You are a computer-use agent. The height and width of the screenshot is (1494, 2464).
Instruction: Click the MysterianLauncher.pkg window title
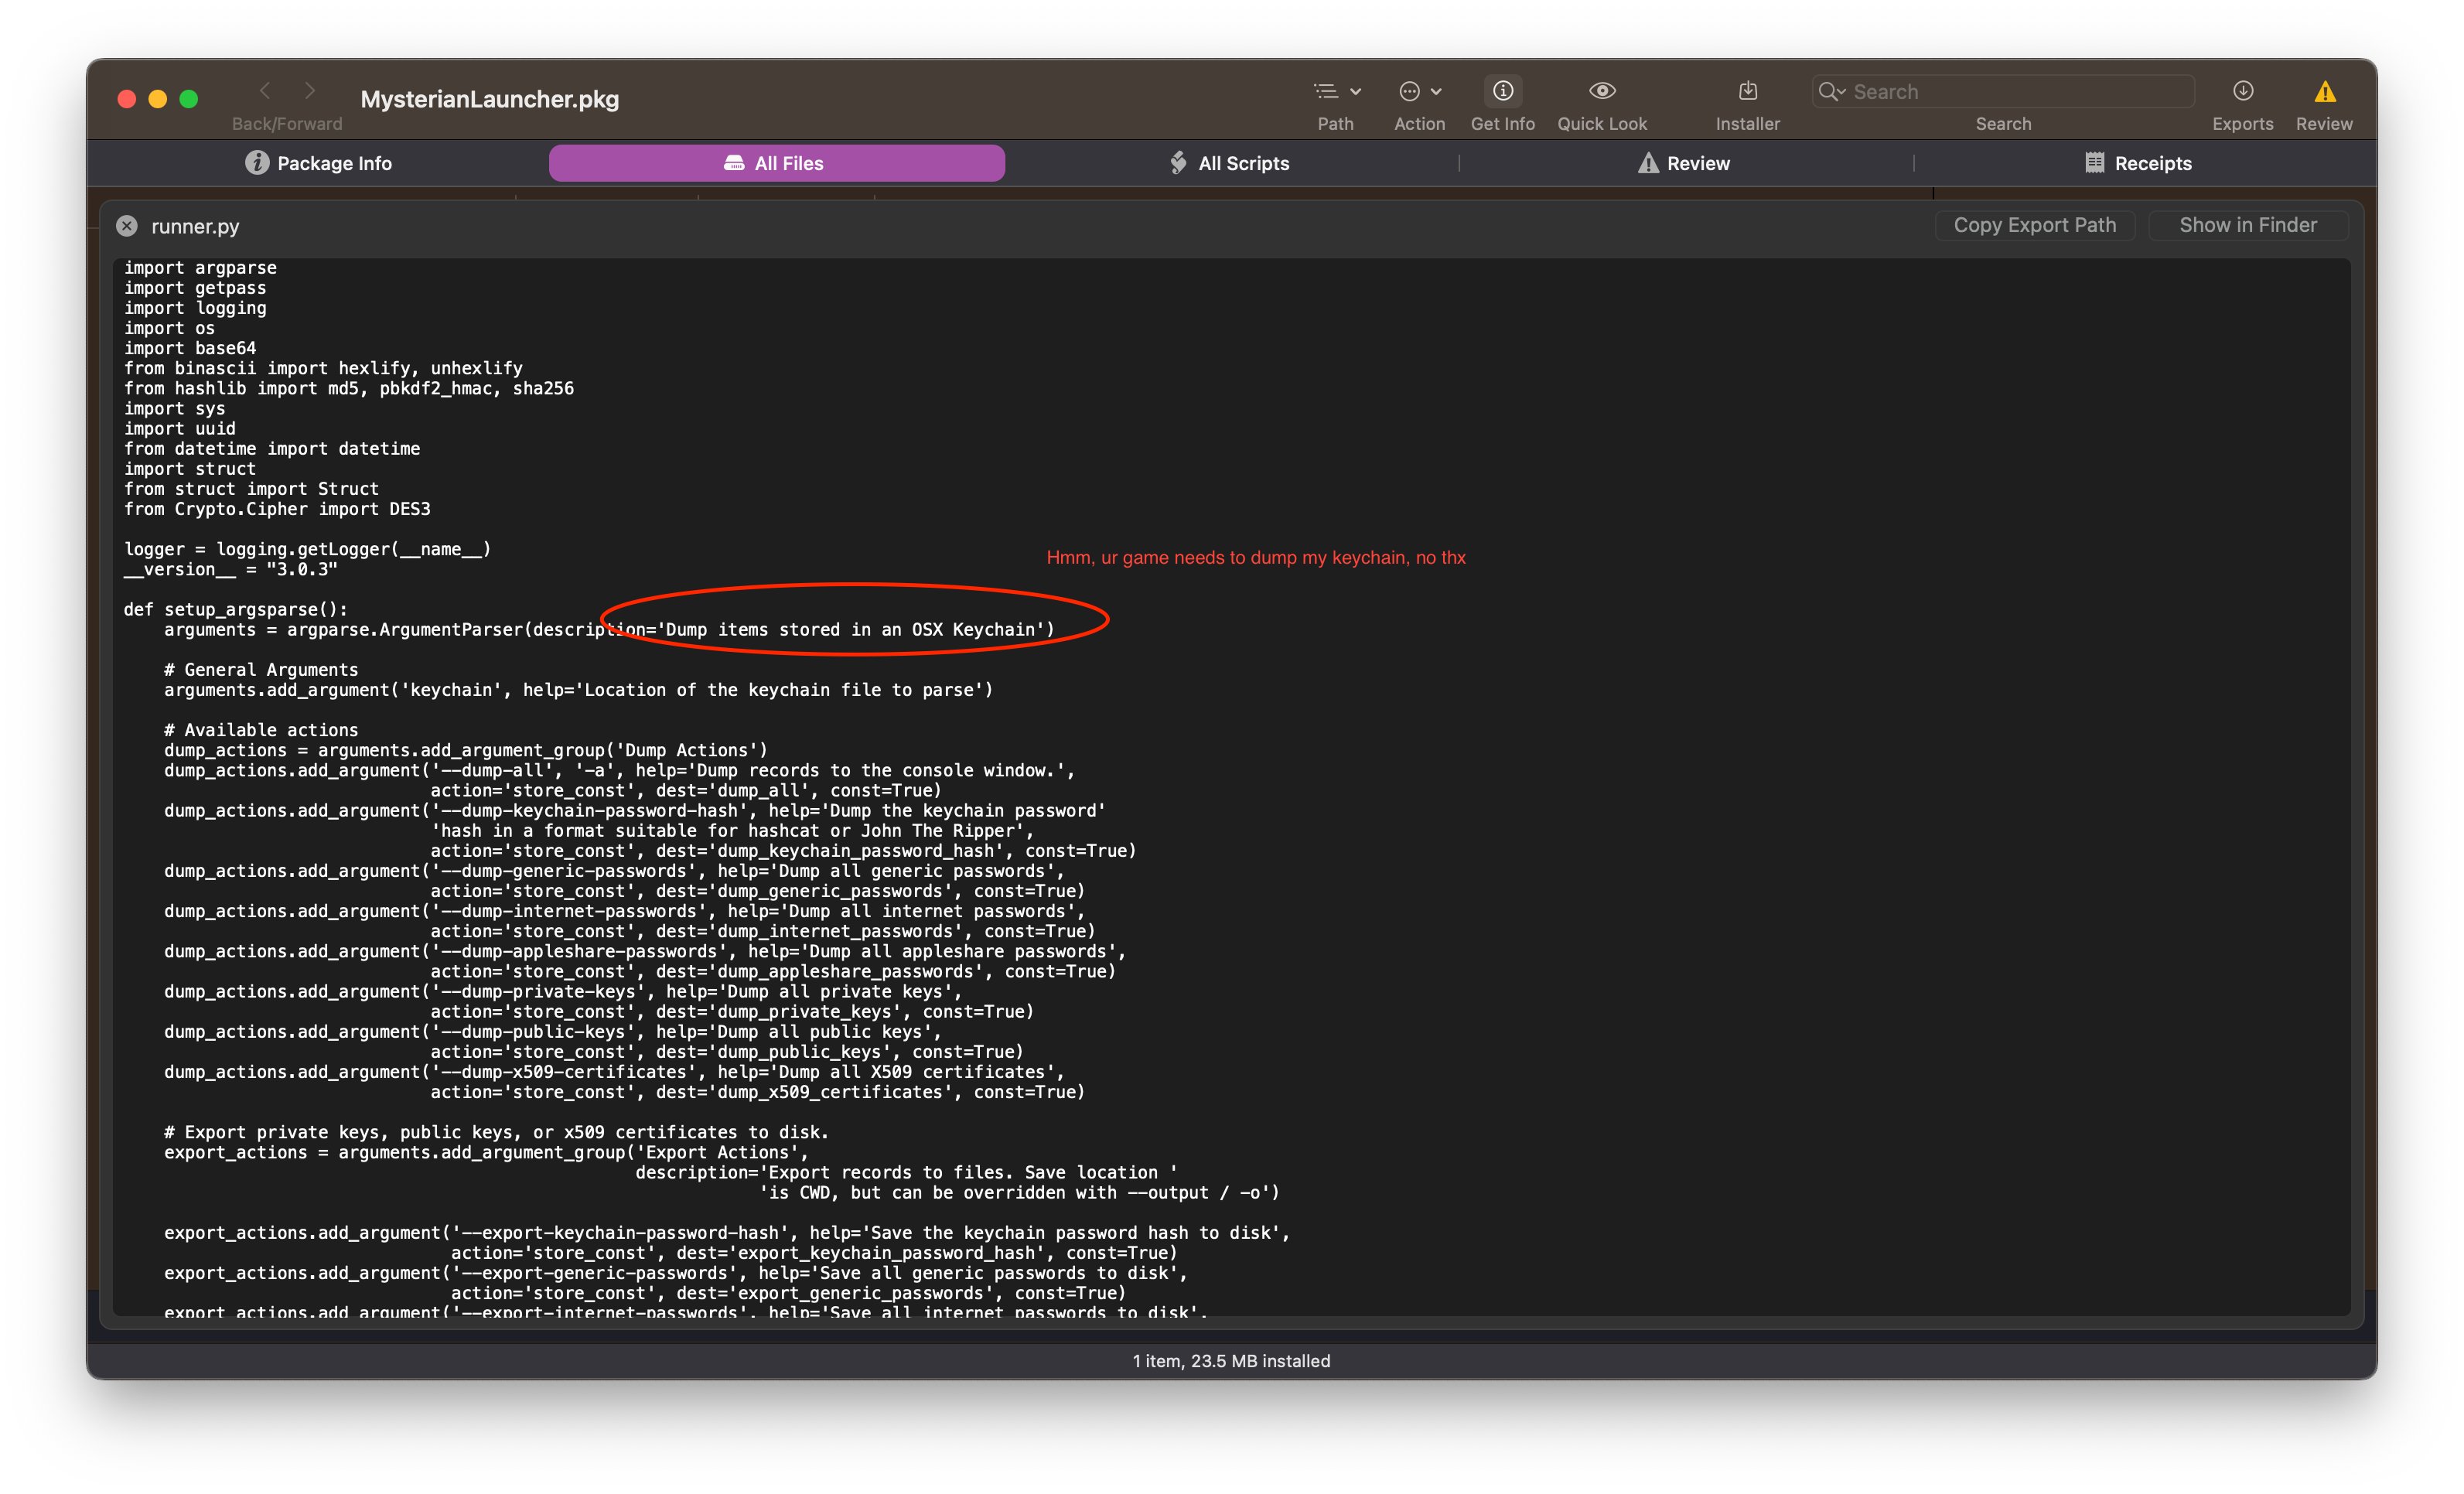click(x=490, y=99)
